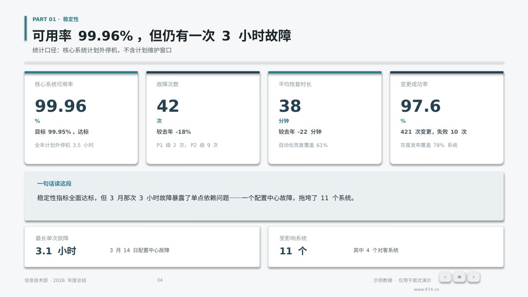Advance to the next slide arrow
This screenshot has width=528, height=297.
click(473, 277)
